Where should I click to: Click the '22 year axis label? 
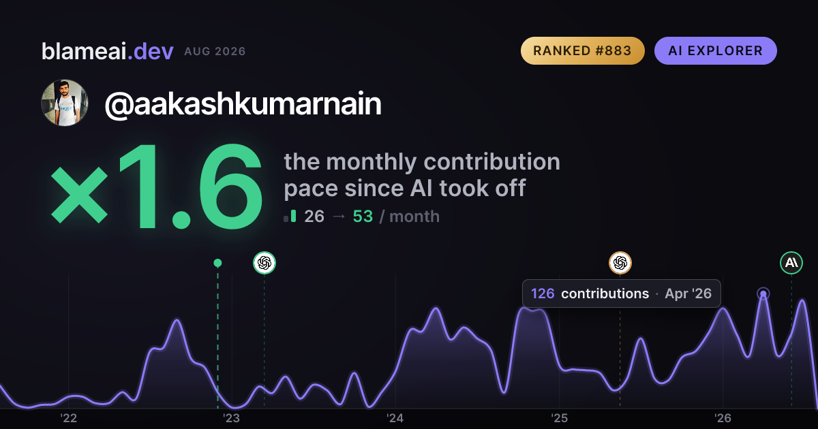(68, 418)
